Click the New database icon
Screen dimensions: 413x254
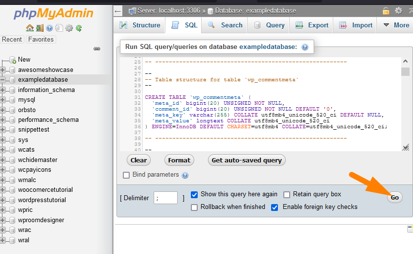click(13, 60)
